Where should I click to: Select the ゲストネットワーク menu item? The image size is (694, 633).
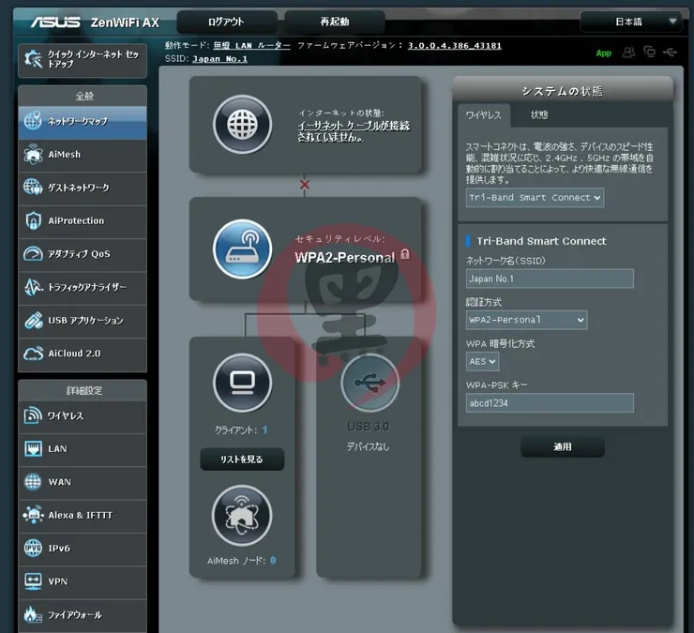coord(83,188)
